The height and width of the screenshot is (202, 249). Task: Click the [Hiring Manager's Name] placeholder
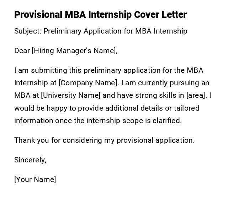coord(74,51)
